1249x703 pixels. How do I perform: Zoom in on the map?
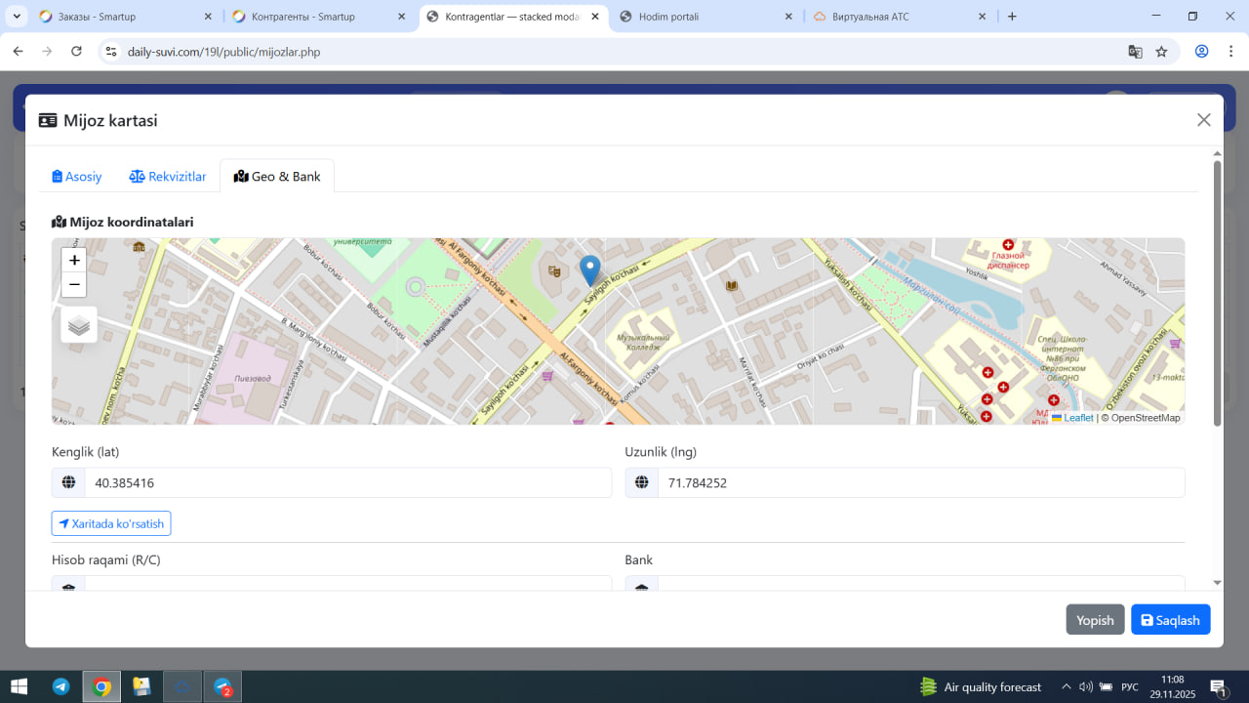click(x=74, y=260)
